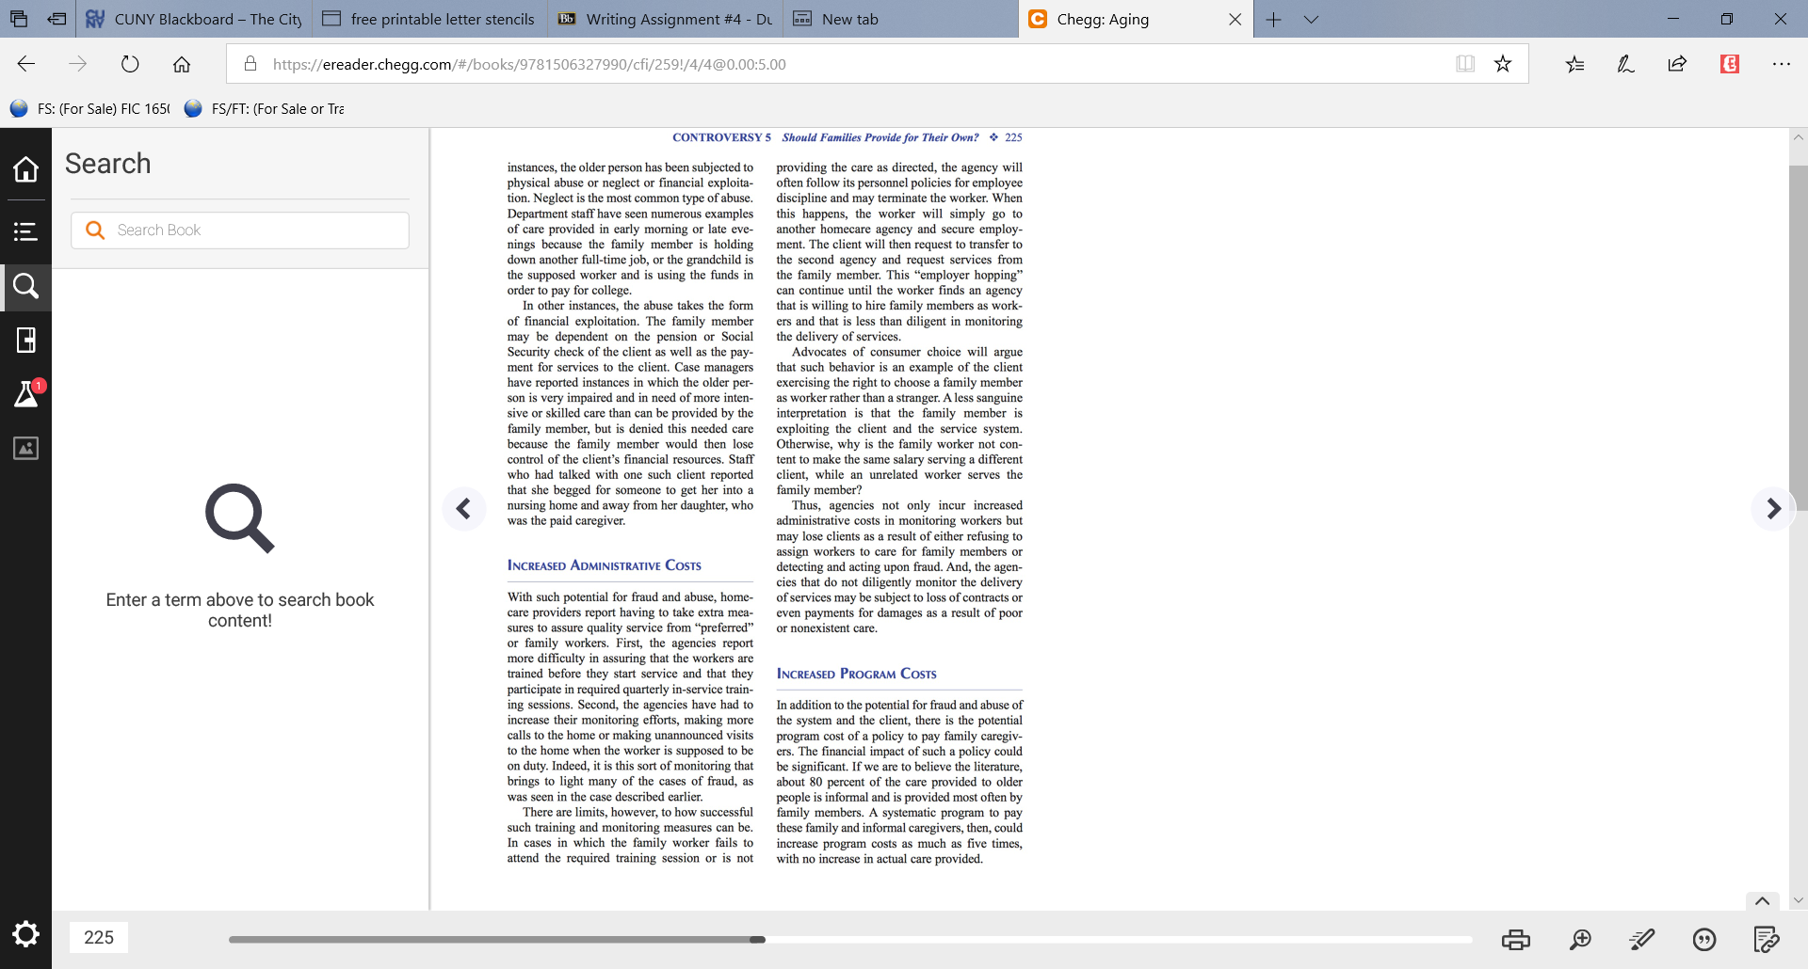Screen dimensions: 1808x969
Task: Click the reading progress slider handle
Action: 758,939
